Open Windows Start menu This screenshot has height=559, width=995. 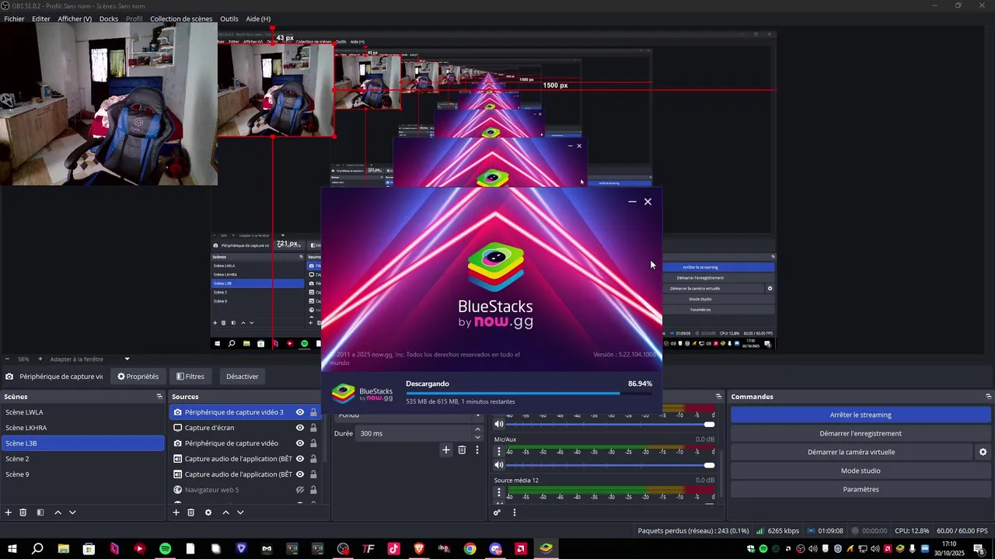pos(12,549)
